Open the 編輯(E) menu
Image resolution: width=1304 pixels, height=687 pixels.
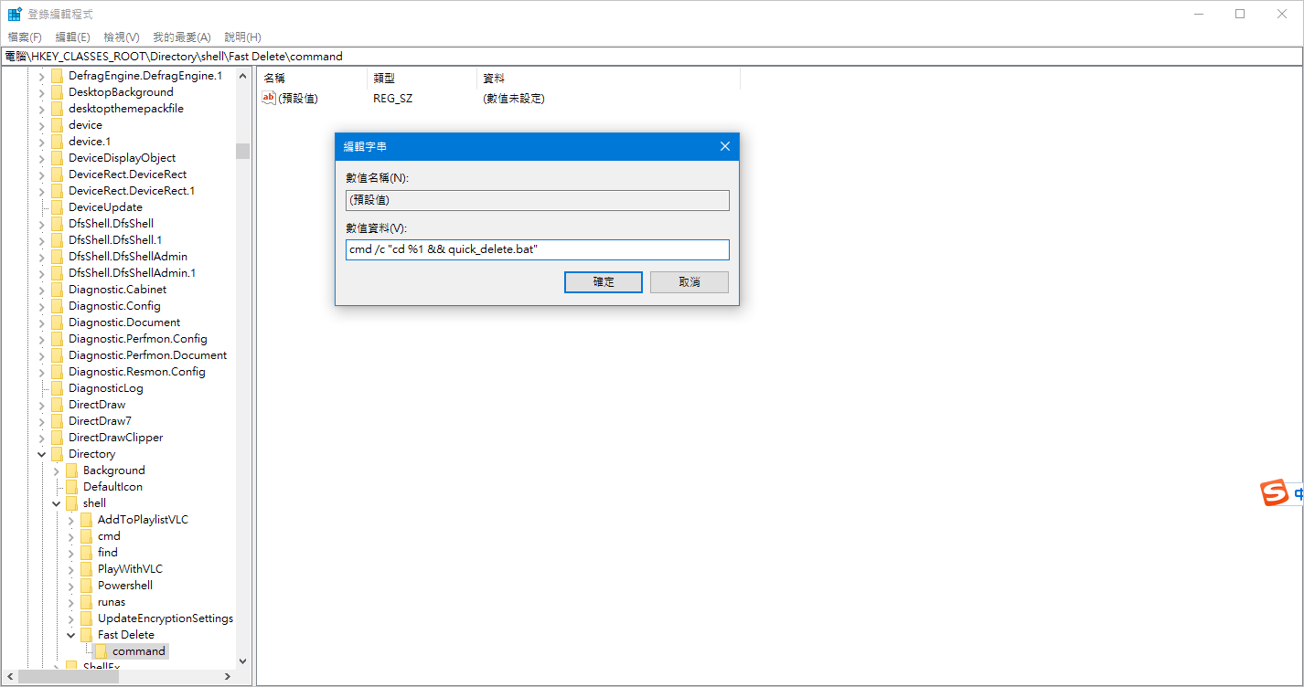[x=72, y=37]
